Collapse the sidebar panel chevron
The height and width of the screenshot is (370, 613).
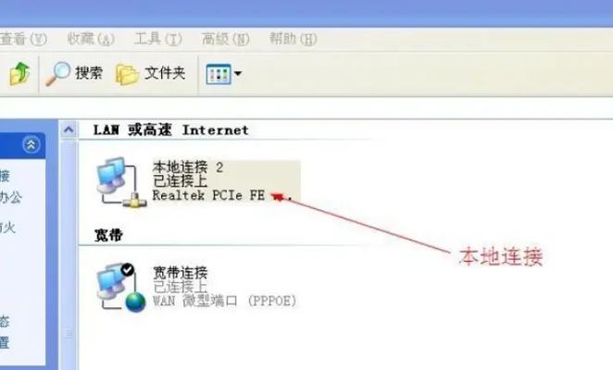(31, 145)
